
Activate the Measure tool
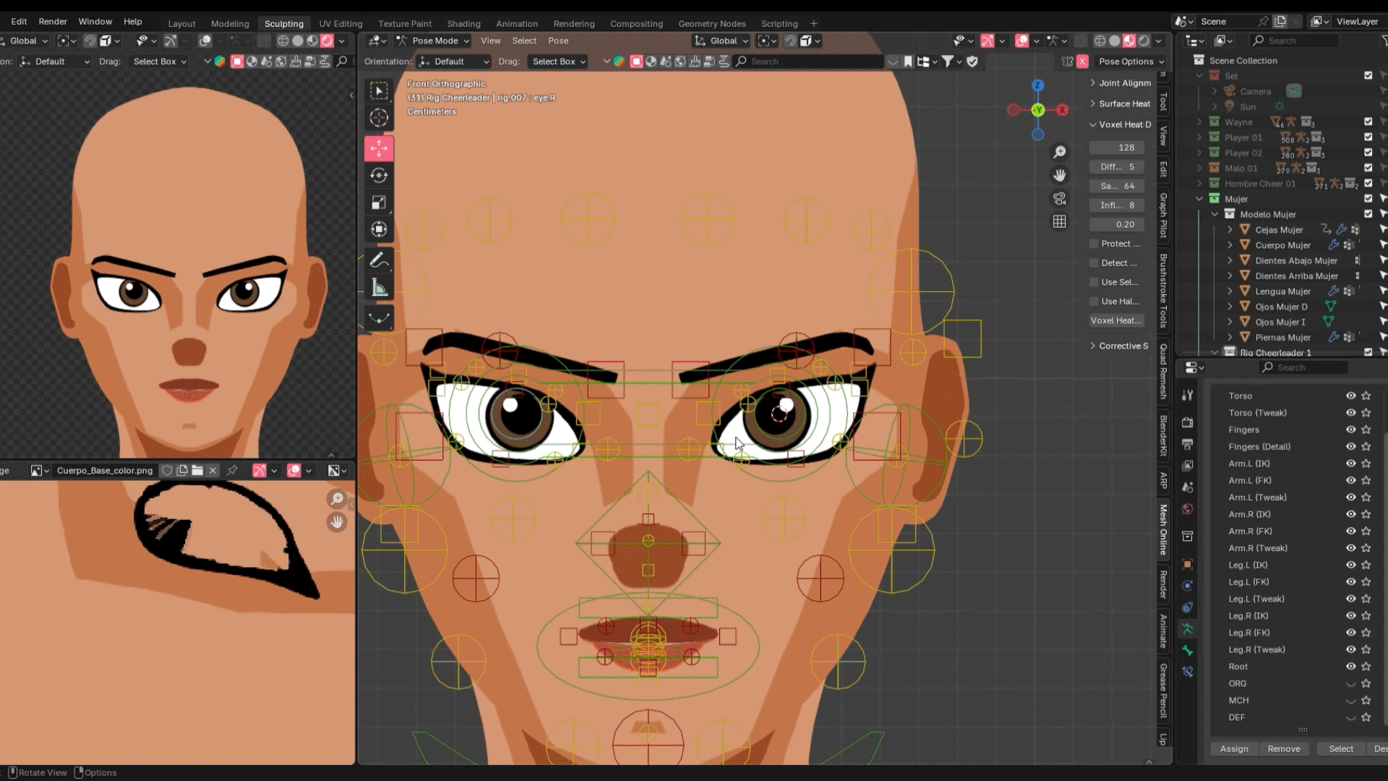379,289
